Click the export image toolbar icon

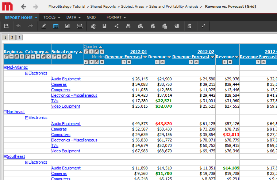point(177,26)
